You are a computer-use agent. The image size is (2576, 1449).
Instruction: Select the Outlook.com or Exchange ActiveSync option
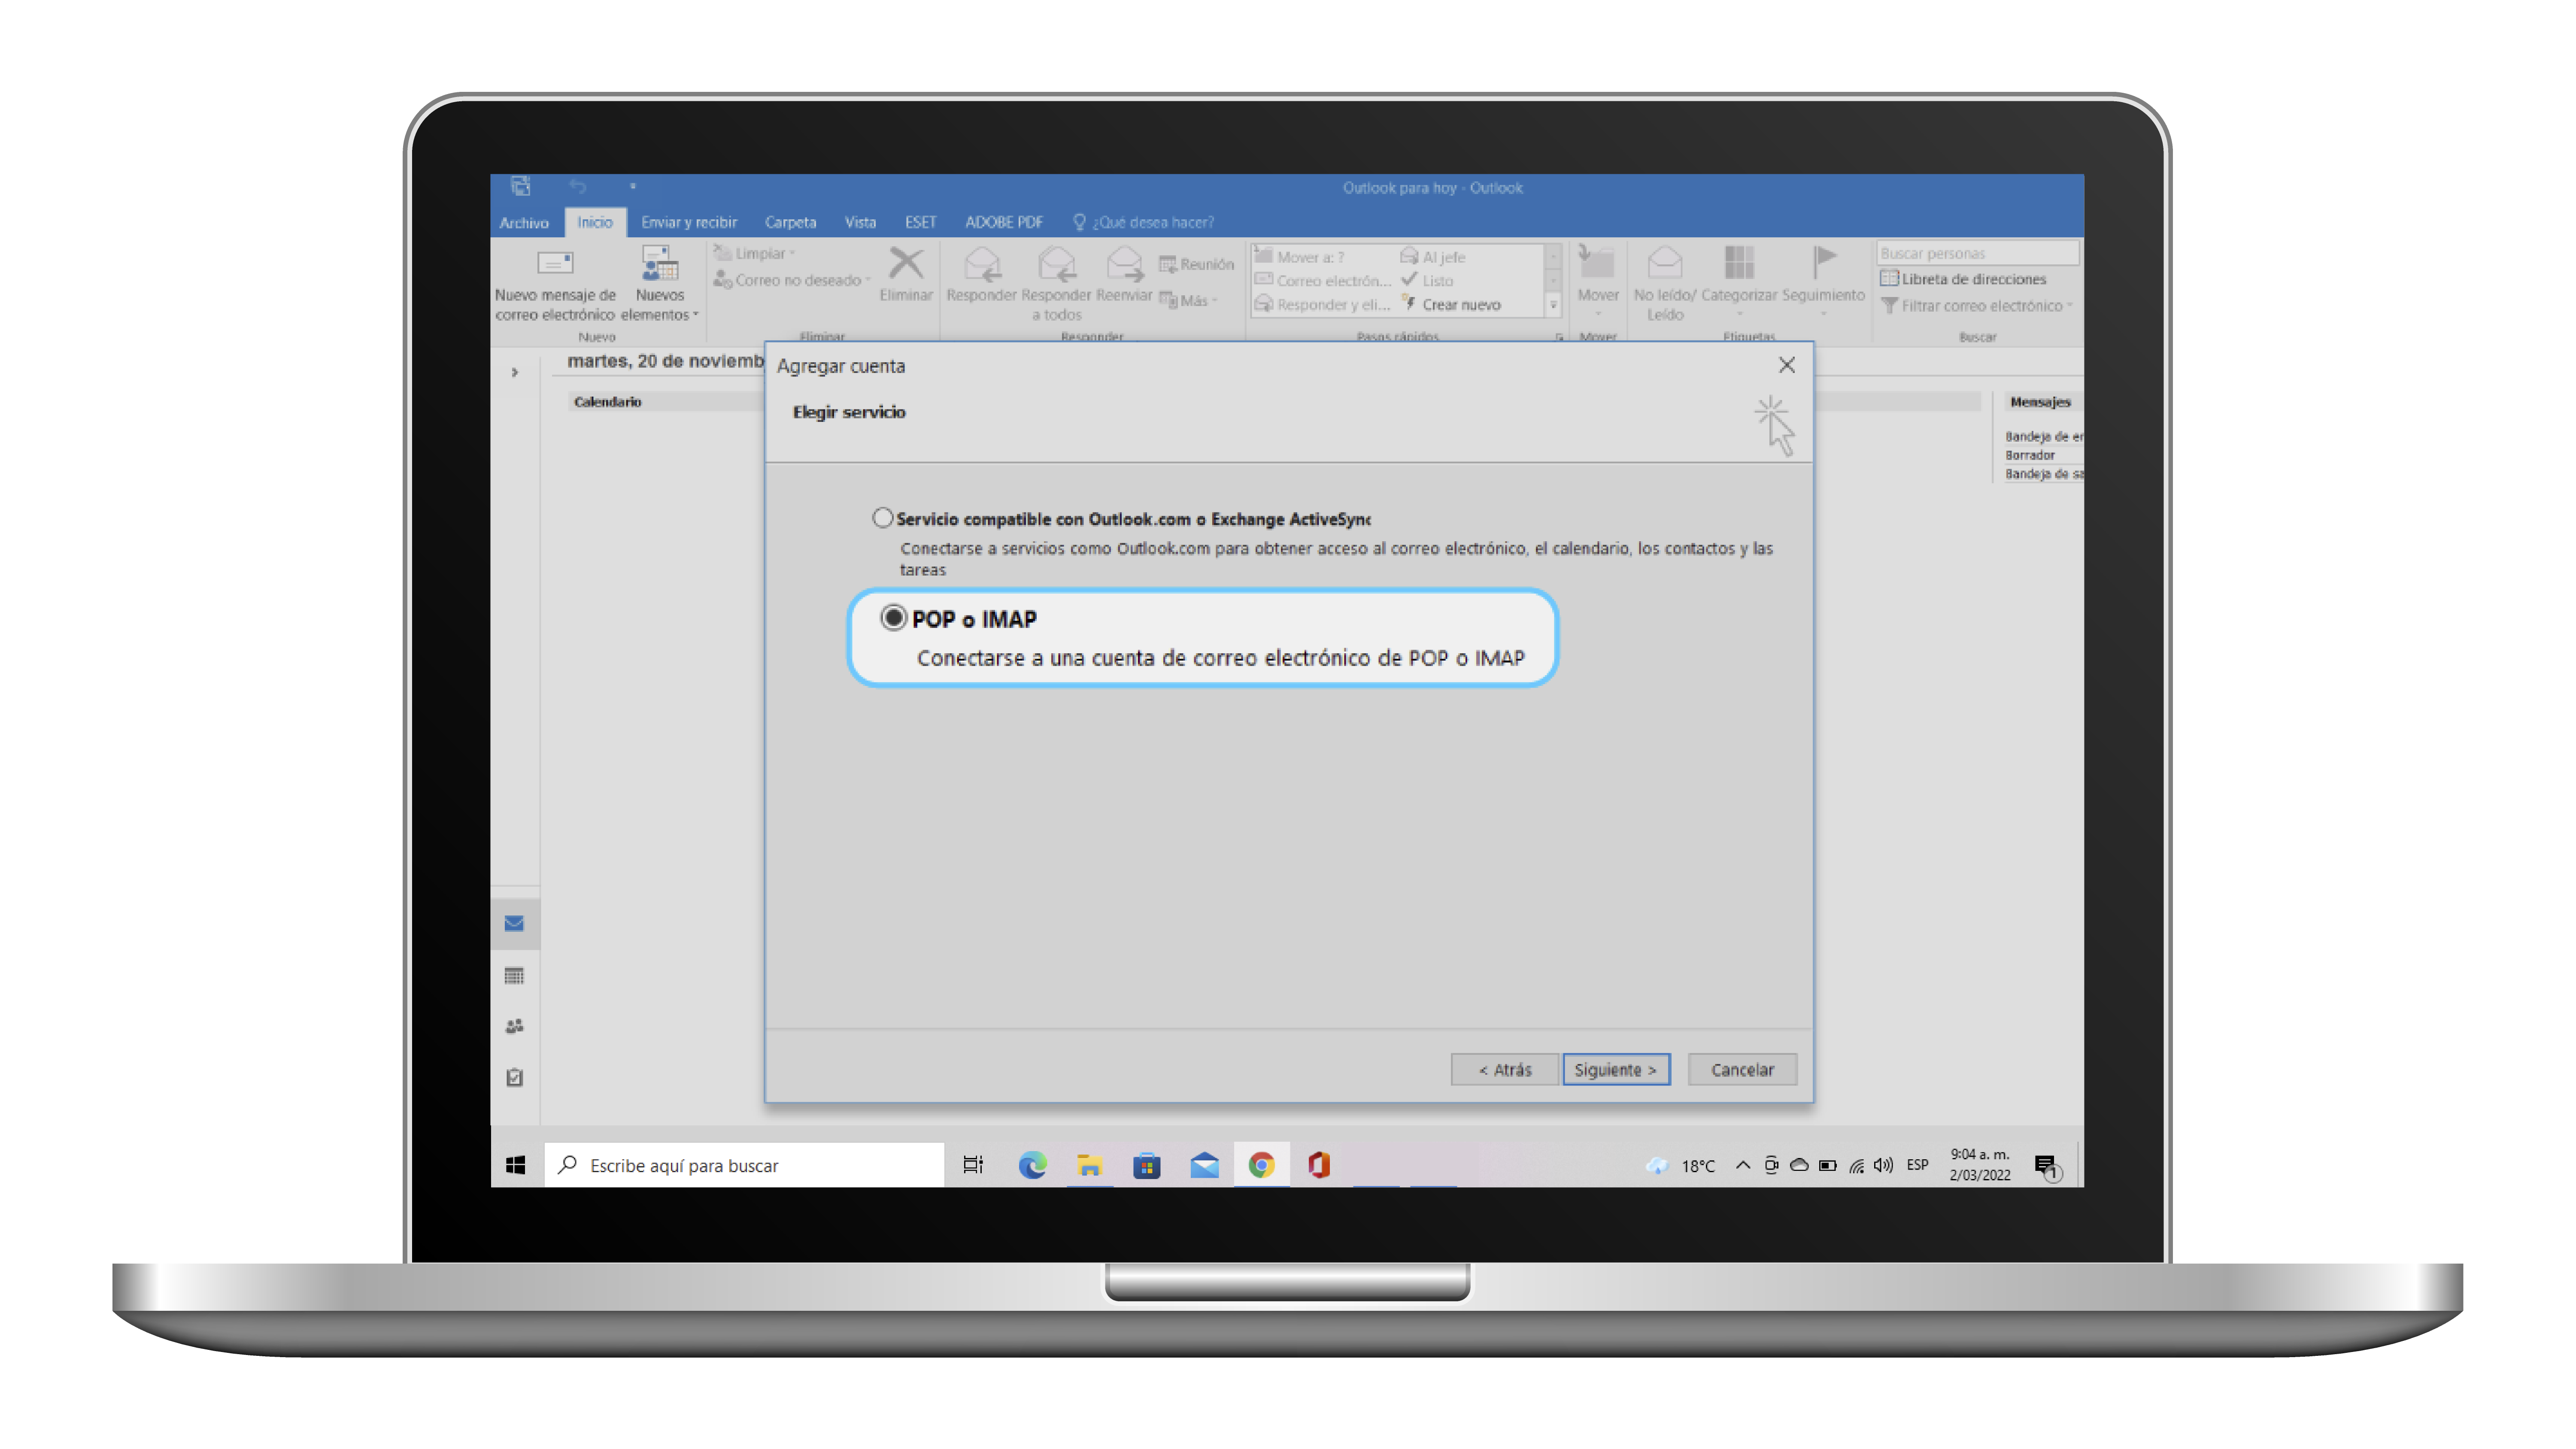point(882,518)
